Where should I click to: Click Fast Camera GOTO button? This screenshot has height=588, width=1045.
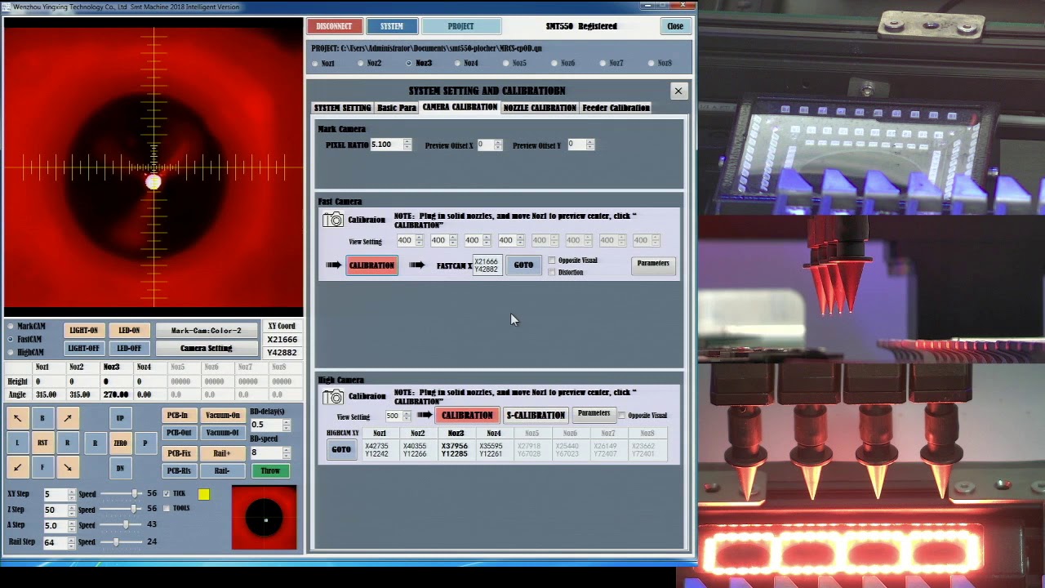pos(523,265)
